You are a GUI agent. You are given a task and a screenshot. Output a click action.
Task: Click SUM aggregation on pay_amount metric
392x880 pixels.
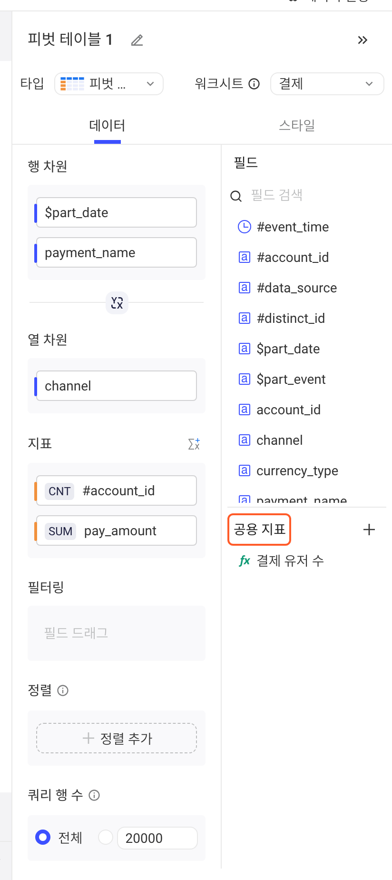pos(60,531)
